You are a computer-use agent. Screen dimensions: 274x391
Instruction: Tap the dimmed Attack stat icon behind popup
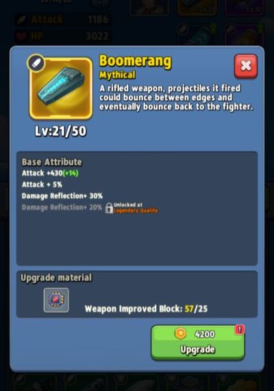point(22,20)
